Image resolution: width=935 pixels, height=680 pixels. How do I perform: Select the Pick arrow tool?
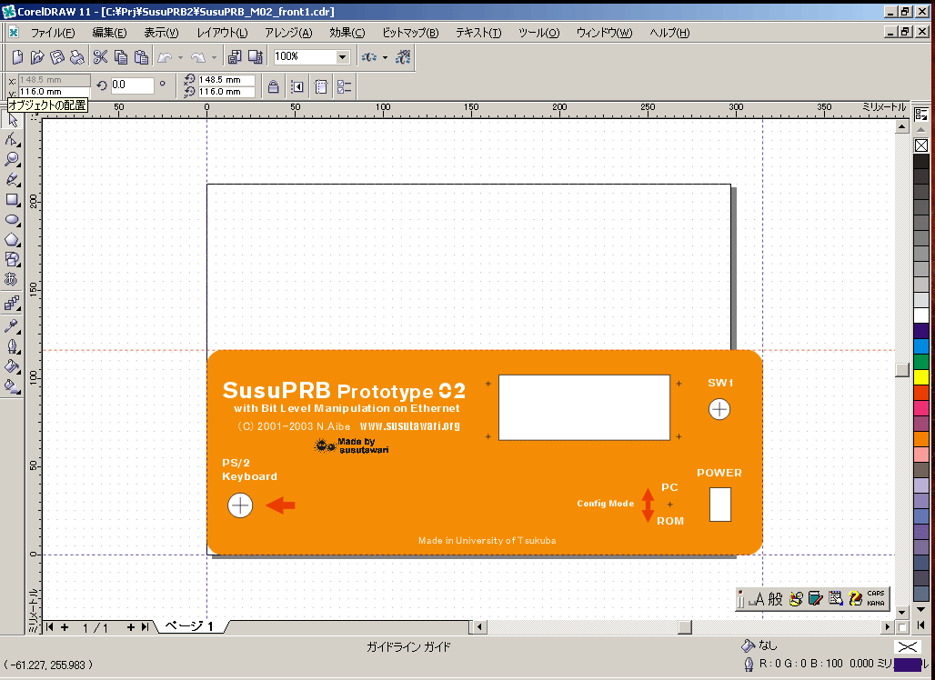coord(12,121)
